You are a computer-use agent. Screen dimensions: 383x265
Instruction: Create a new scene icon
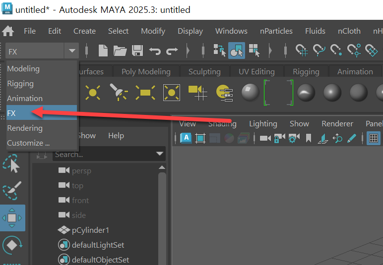(103, 51)
